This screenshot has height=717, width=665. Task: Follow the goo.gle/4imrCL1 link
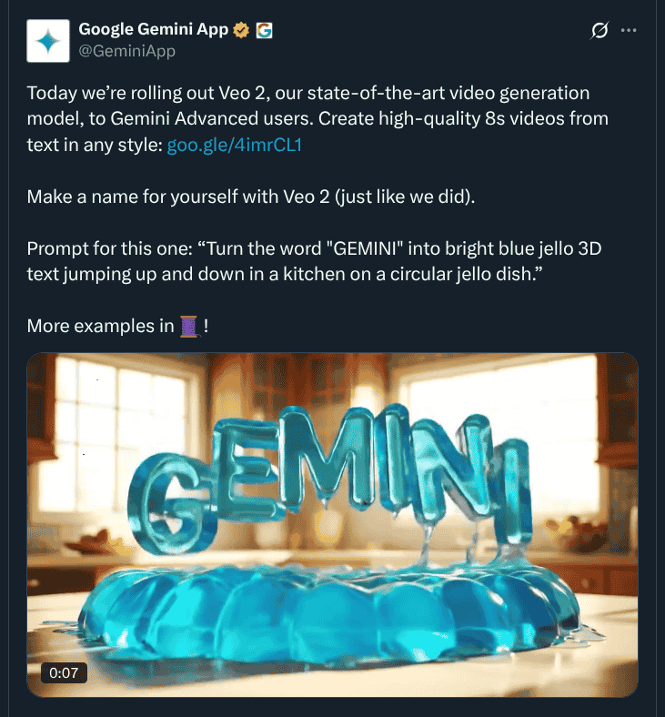click(x=234, y=145)
